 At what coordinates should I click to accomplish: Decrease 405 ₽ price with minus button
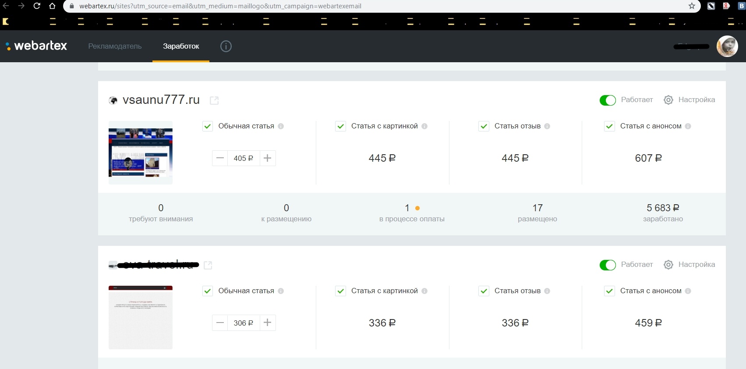(220, 158)
